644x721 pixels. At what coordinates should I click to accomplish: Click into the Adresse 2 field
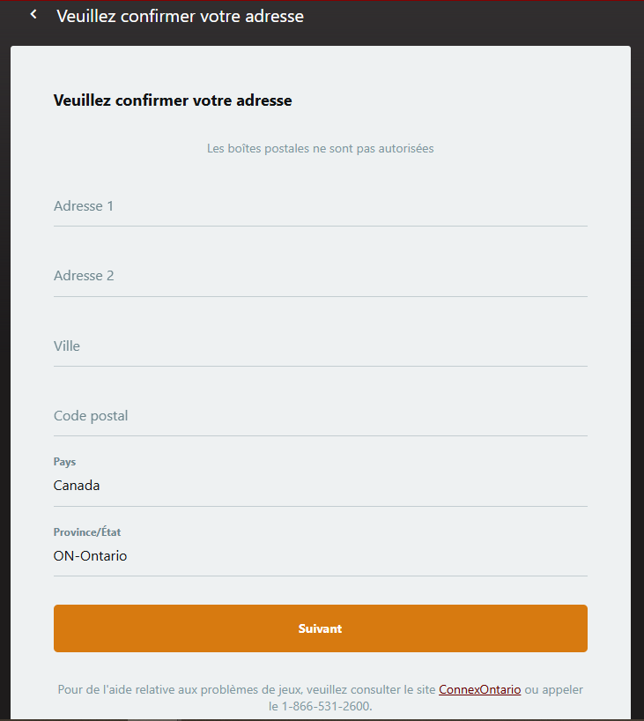click(320, 276)
